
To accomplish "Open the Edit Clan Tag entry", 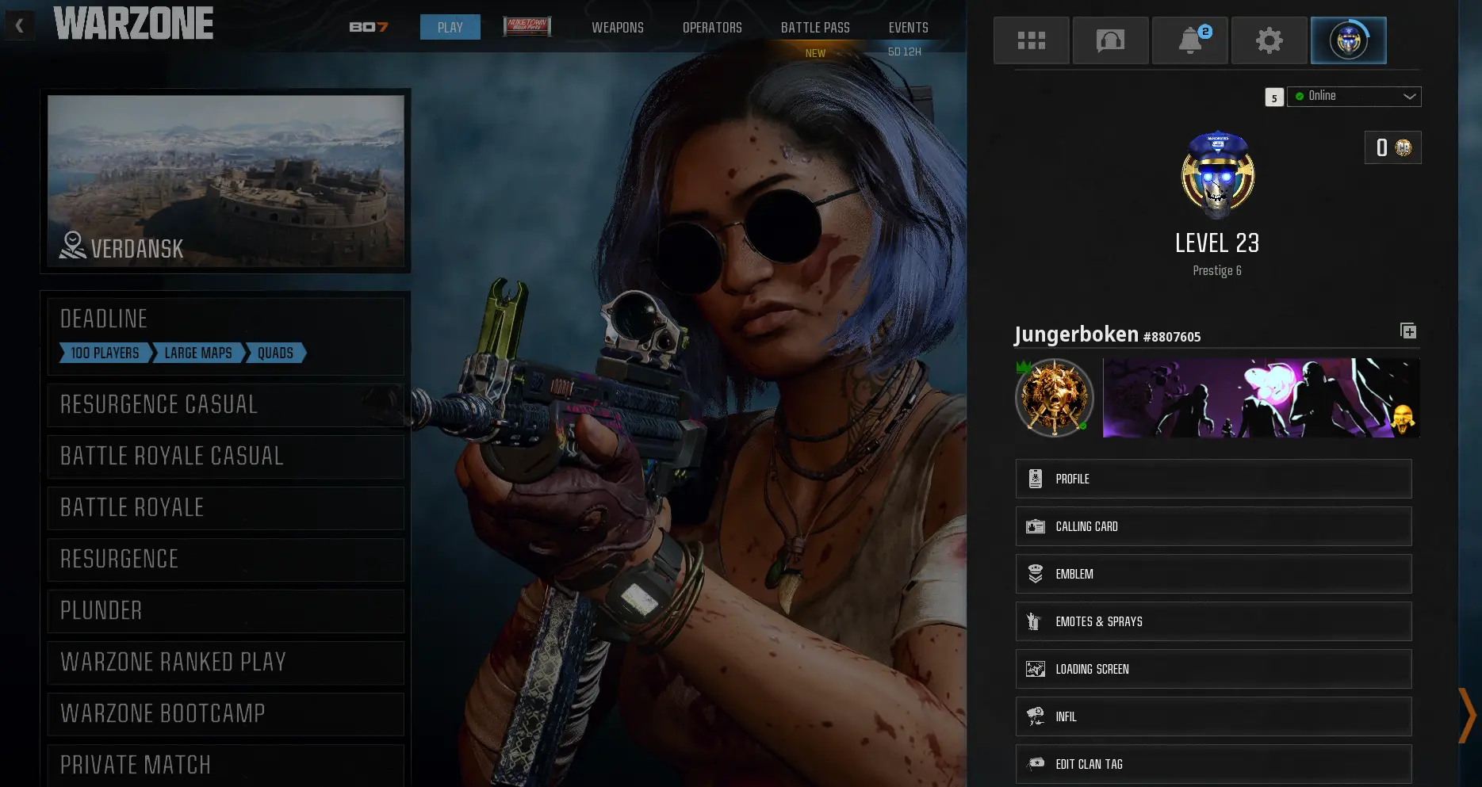I will point(1213,764).
